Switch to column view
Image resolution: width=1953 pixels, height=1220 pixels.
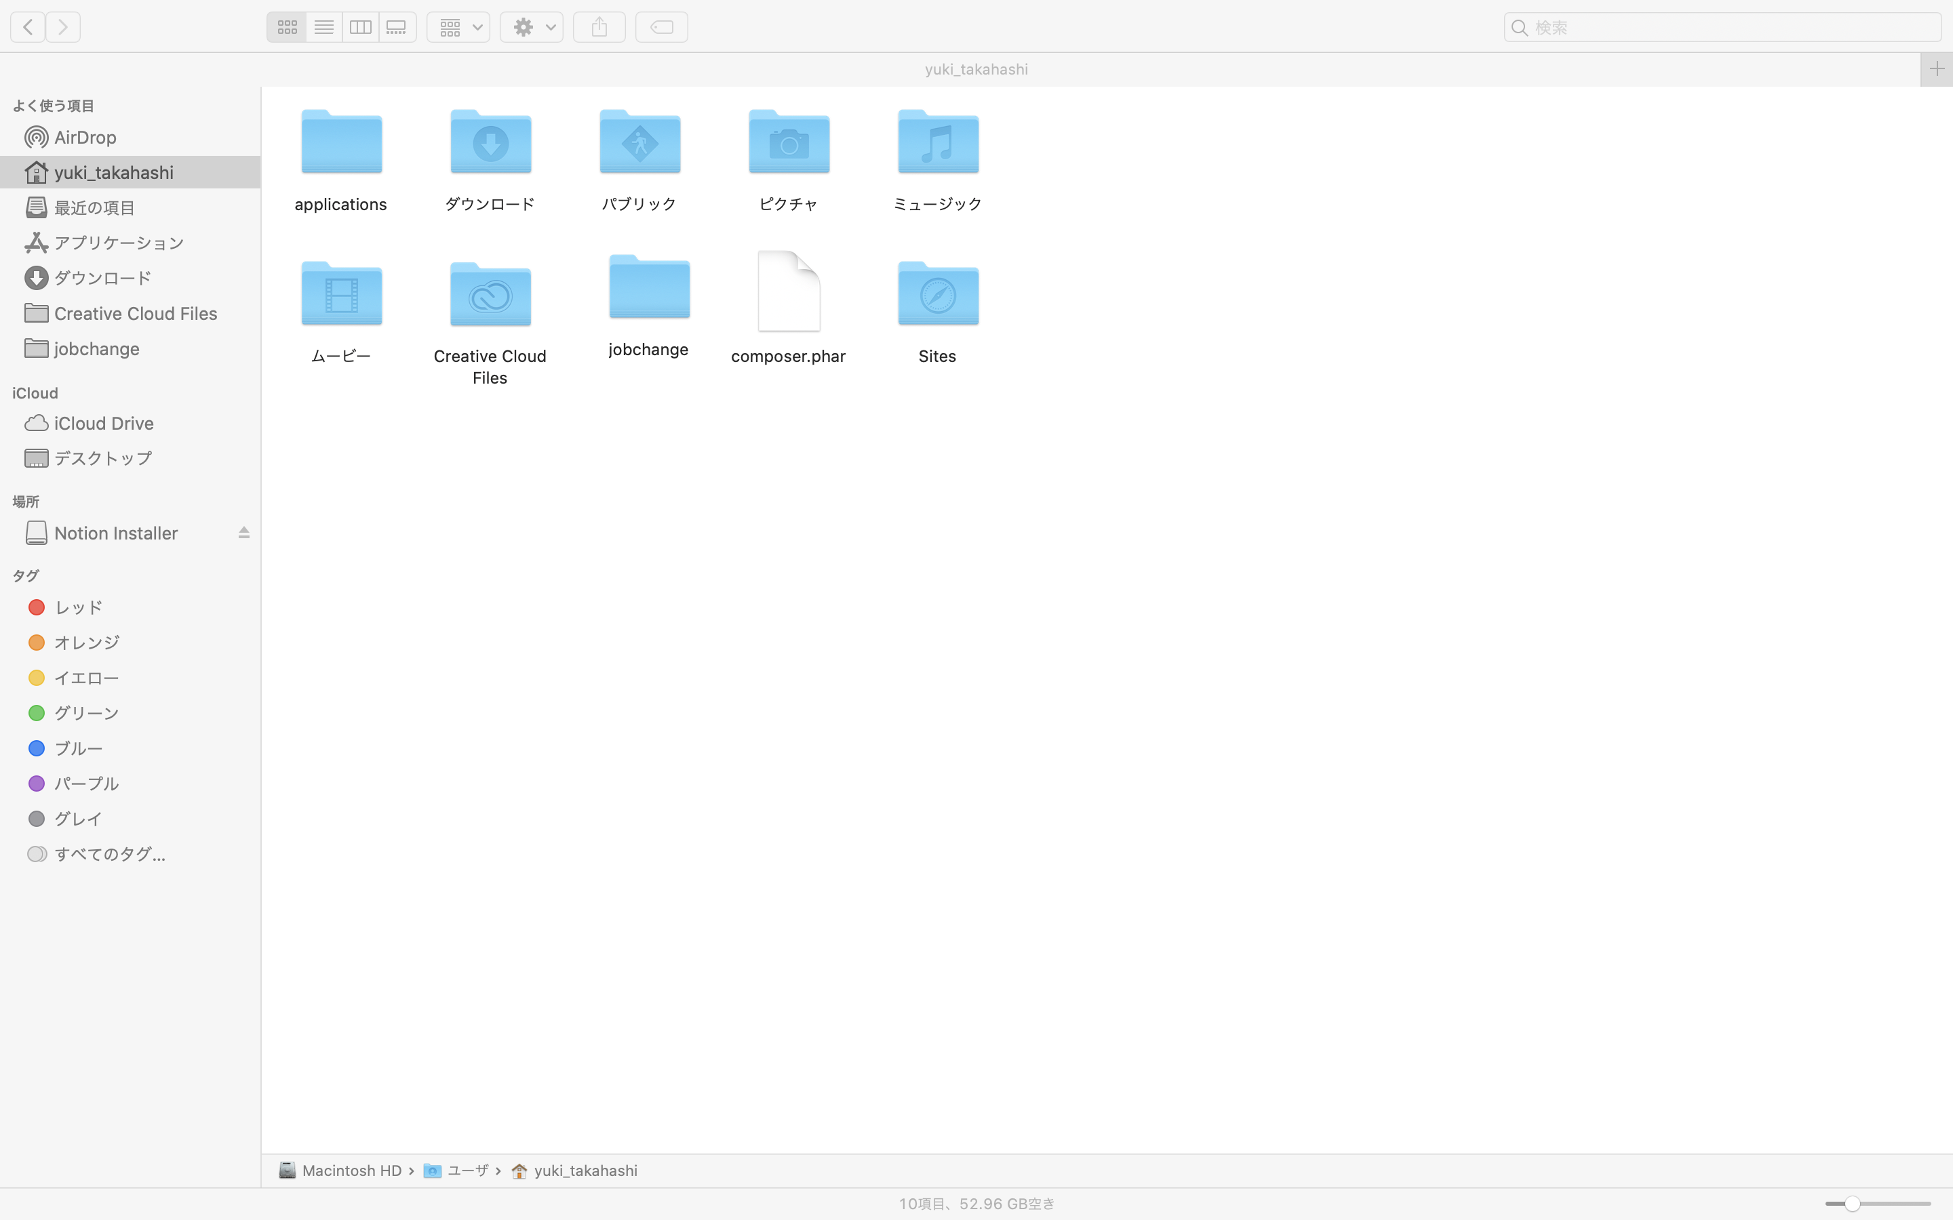[x=360, y=26]
